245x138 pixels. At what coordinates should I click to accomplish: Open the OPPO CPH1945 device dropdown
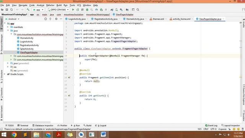tap(58, 10)
